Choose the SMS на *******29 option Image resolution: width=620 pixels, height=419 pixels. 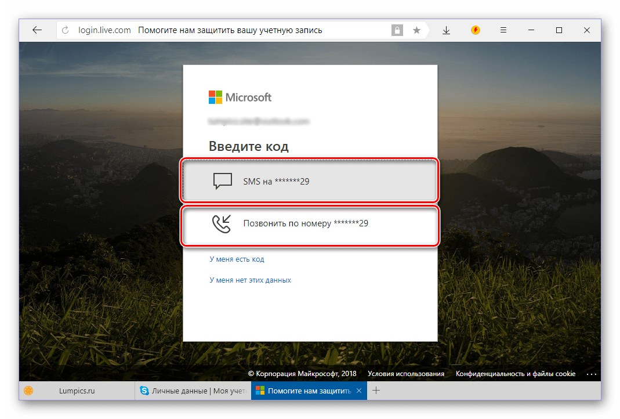pos(310,182)
